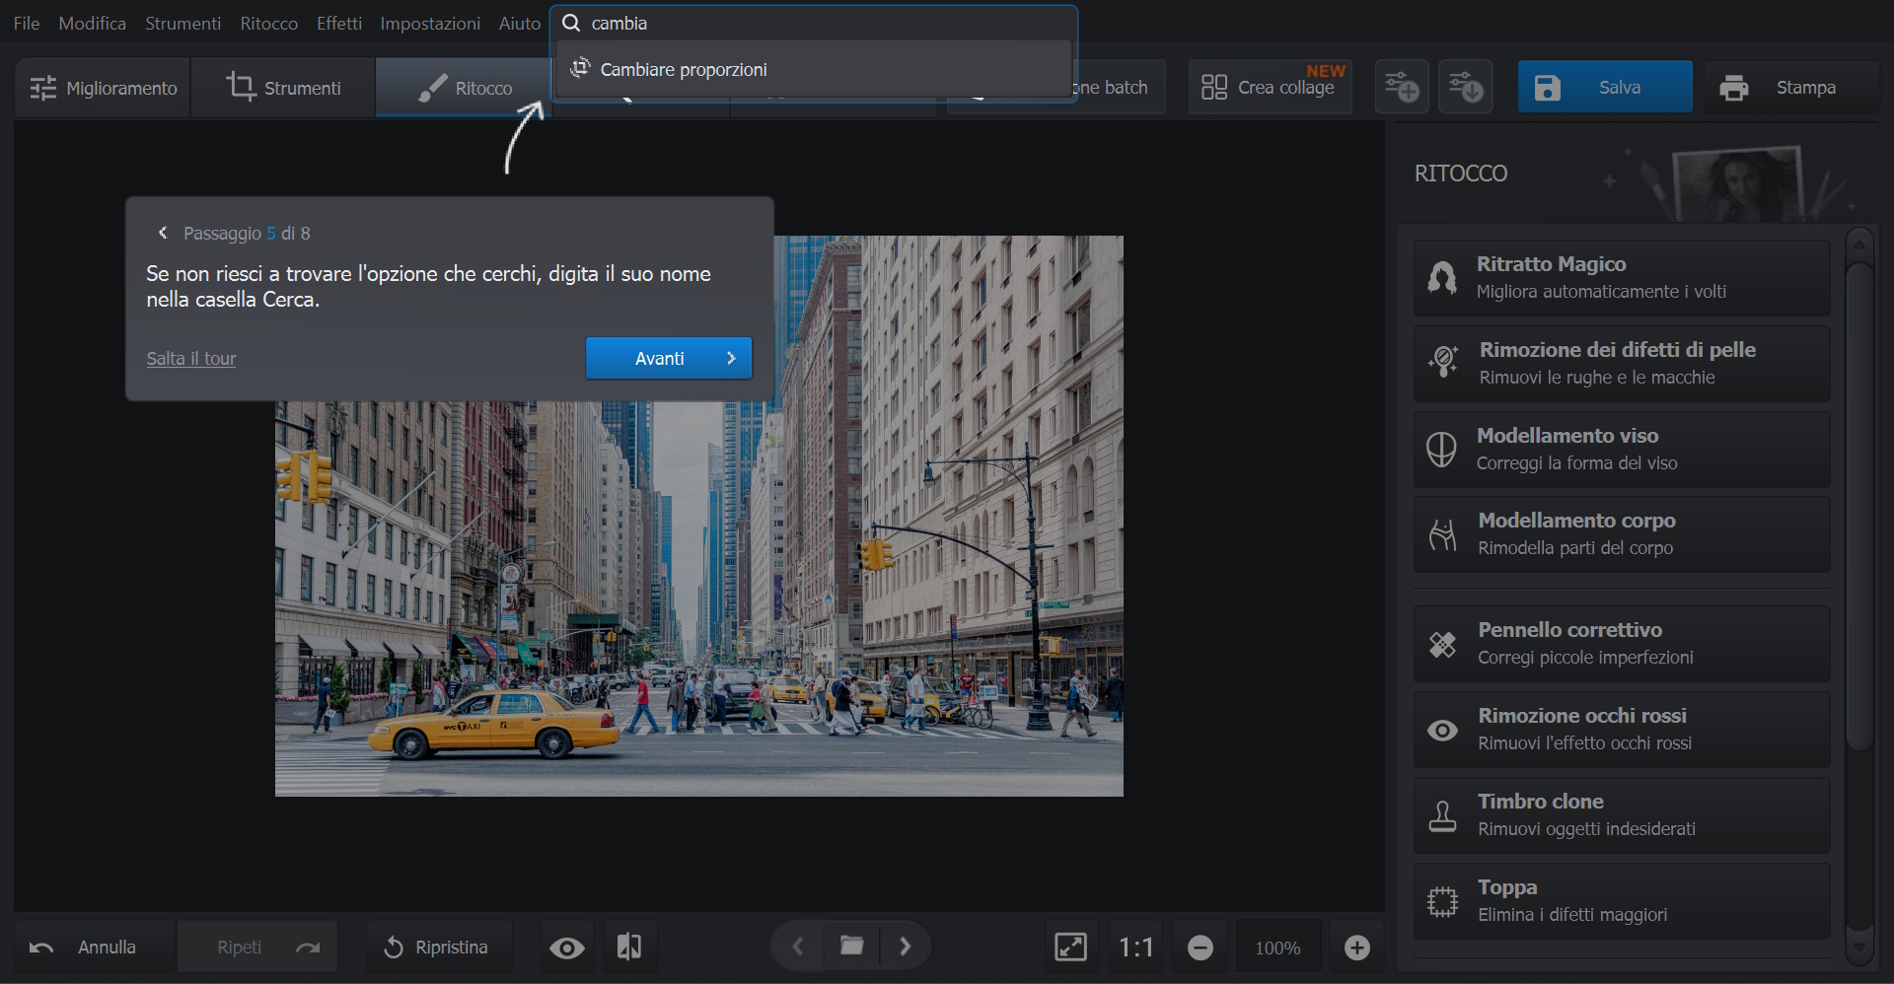Click the fit-to-screen icon
This screenshot has height=984, width=1894.
pos(1070,948)
